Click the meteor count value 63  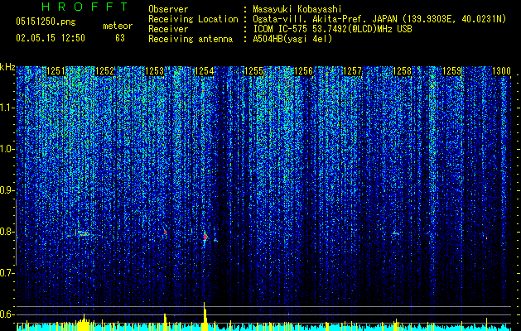(x=120, y=38)
